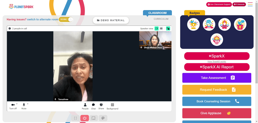Open the Chat panel
This screenshot has width=258, height=123.
93,106
